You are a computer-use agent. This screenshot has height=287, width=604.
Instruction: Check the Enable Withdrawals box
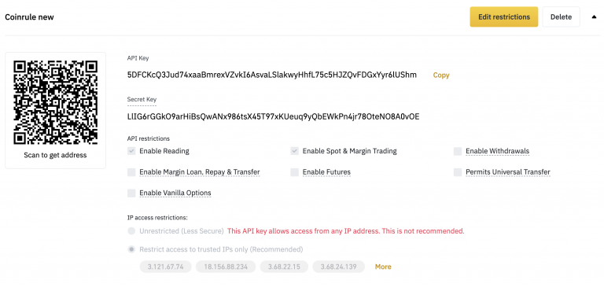tap(458, 151)
